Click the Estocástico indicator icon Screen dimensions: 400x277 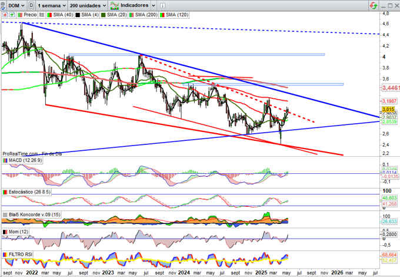[5, 192]
